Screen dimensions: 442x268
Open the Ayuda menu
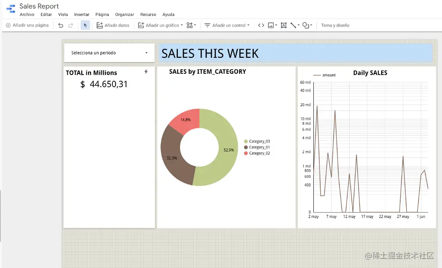click(x=168, y=14)
